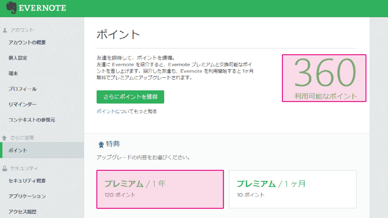Viewport: 388px width, 218px height.
Task: Click the ribbon badge icon beside 特典
Action: [x=101, y=145]
